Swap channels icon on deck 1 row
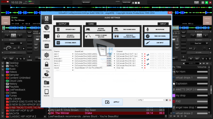 pyautogui.click(x=148, y=55)
